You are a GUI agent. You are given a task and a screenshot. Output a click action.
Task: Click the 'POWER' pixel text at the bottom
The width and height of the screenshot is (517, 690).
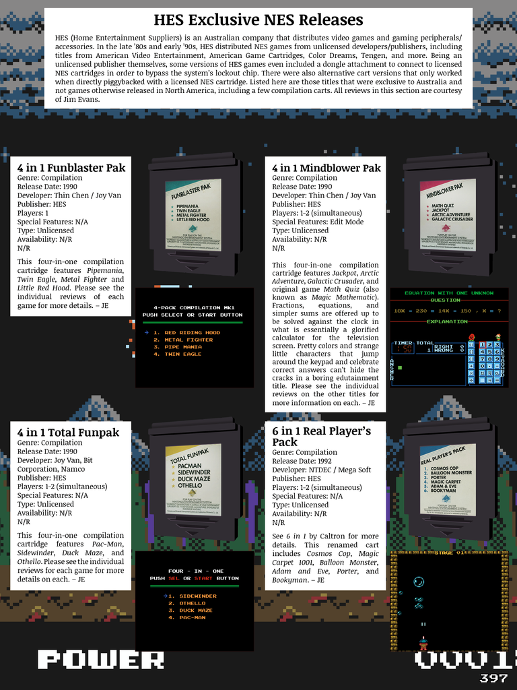point(101,660)
